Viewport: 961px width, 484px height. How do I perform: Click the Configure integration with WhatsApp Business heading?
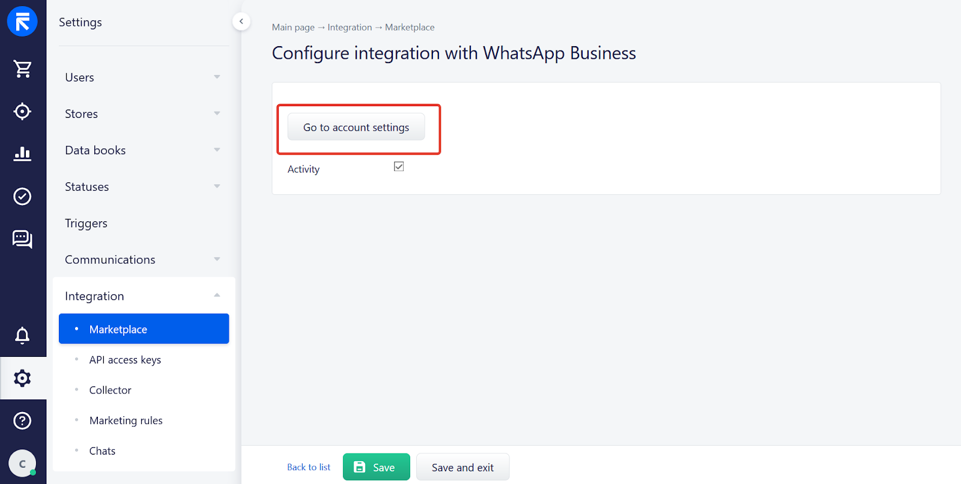[x=454, y=53]
